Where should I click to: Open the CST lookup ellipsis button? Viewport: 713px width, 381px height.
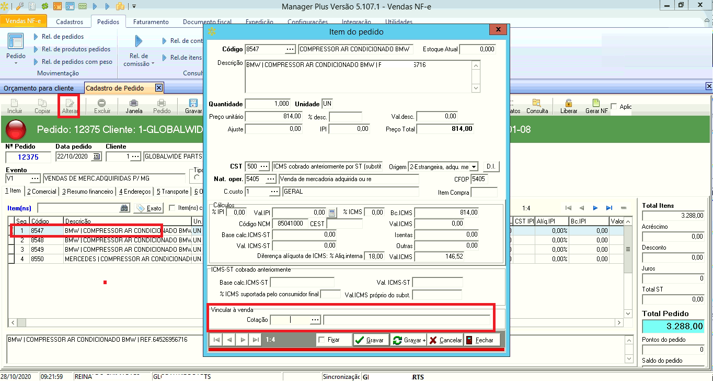point(264,166)
